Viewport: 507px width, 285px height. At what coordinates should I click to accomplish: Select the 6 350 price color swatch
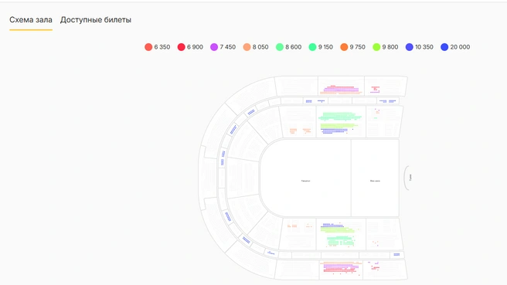pyautogui.click(x=148, y=47)
